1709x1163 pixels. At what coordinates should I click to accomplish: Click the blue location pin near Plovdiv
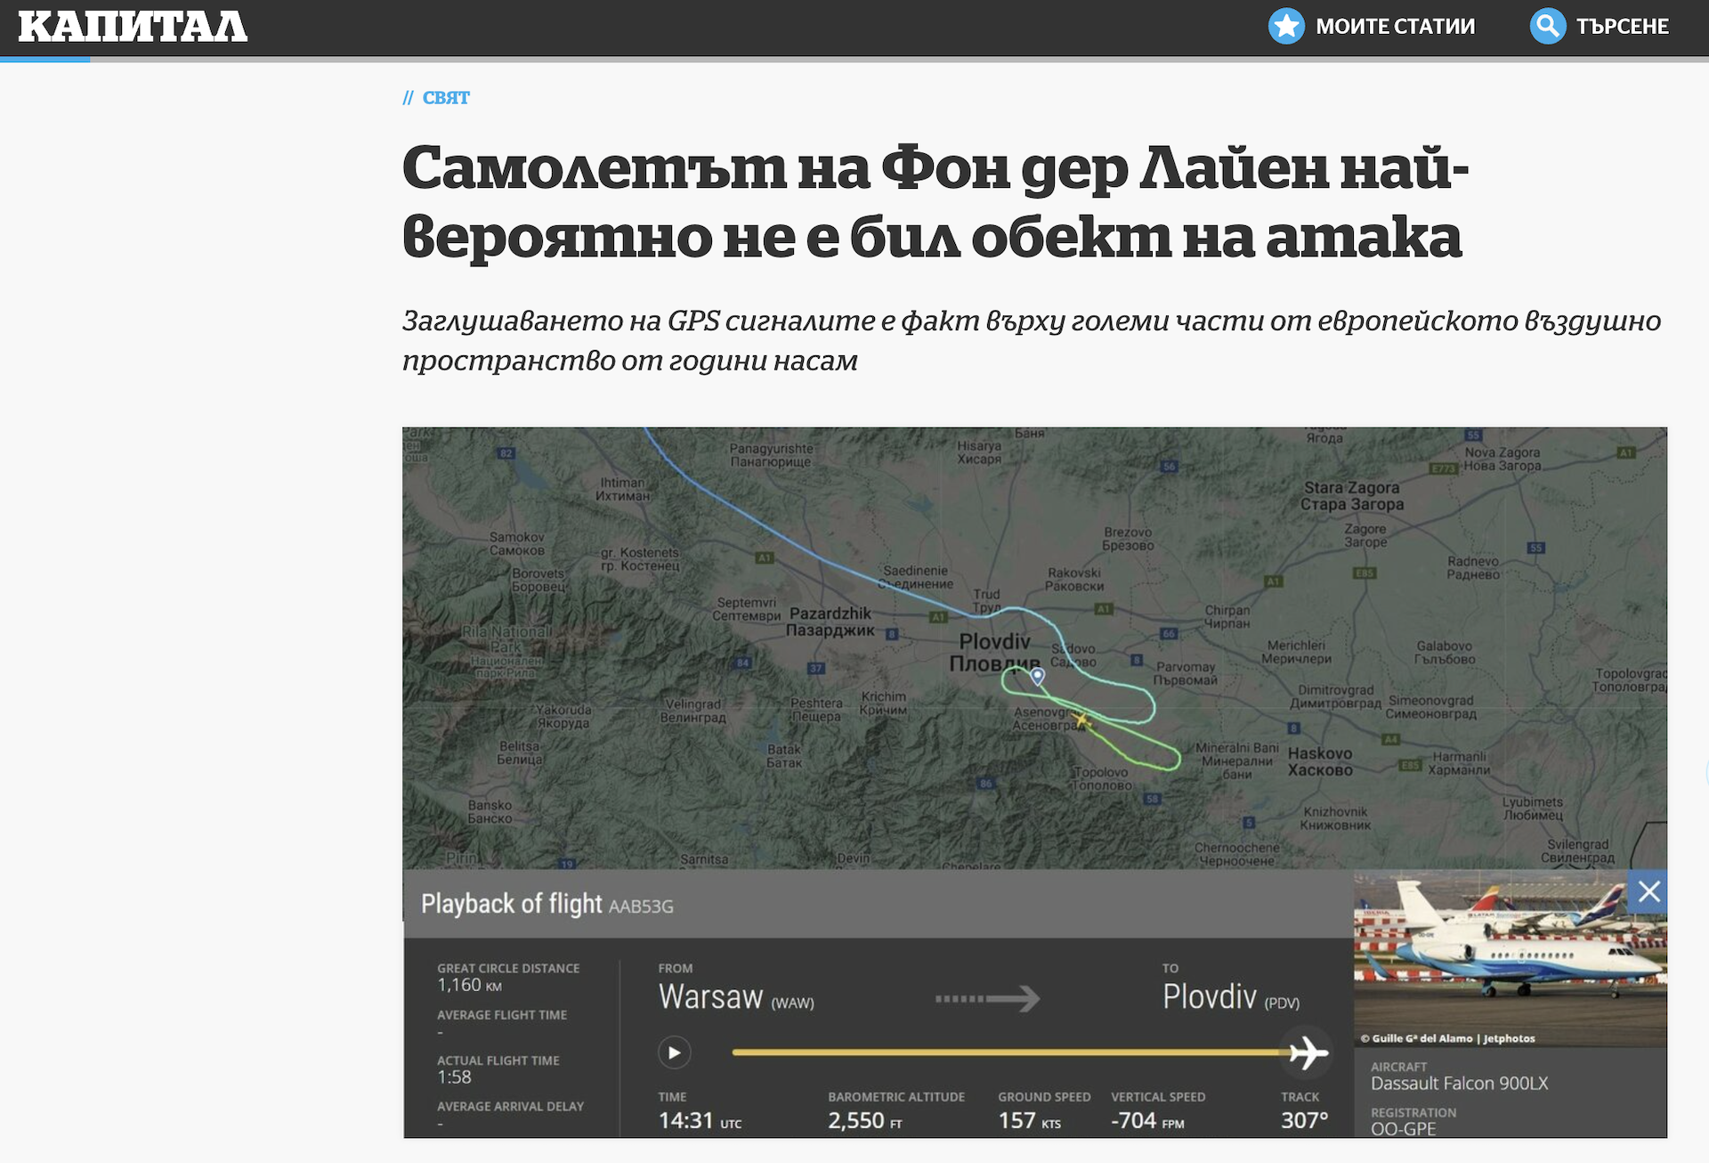1037,677
